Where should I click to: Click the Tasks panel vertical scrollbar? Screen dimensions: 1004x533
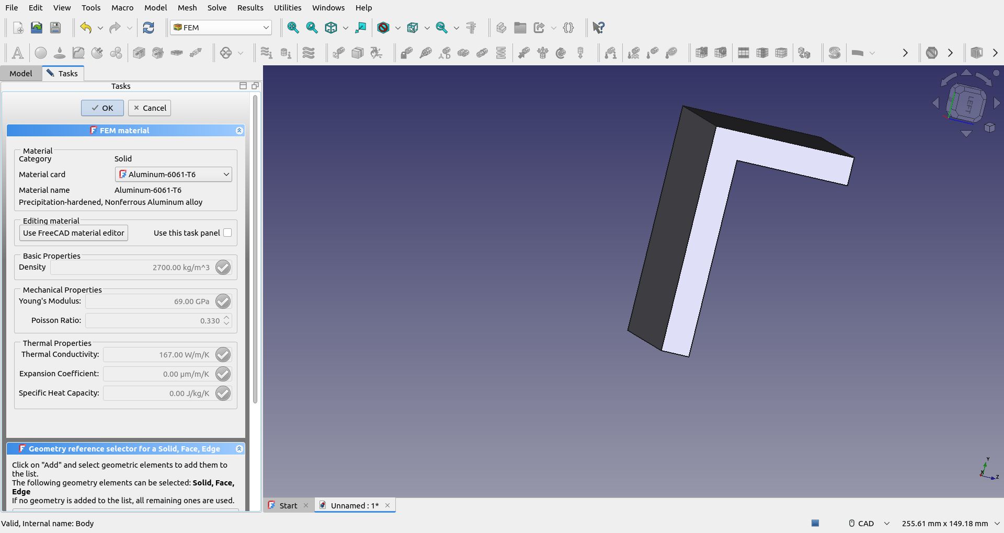[x=255, y=249]
